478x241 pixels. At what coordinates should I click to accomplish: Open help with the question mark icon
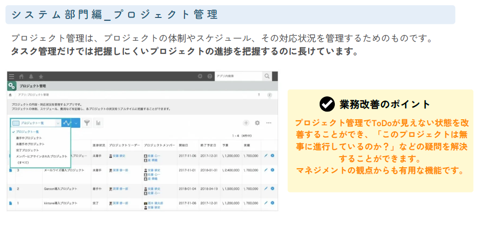[210, 76]
